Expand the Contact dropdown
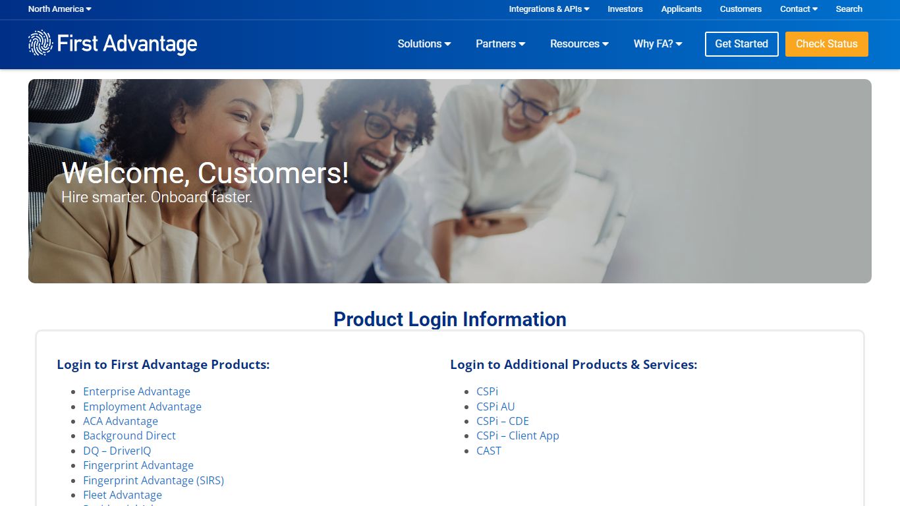This screenshot has width=900, height=506. [799, 9]
